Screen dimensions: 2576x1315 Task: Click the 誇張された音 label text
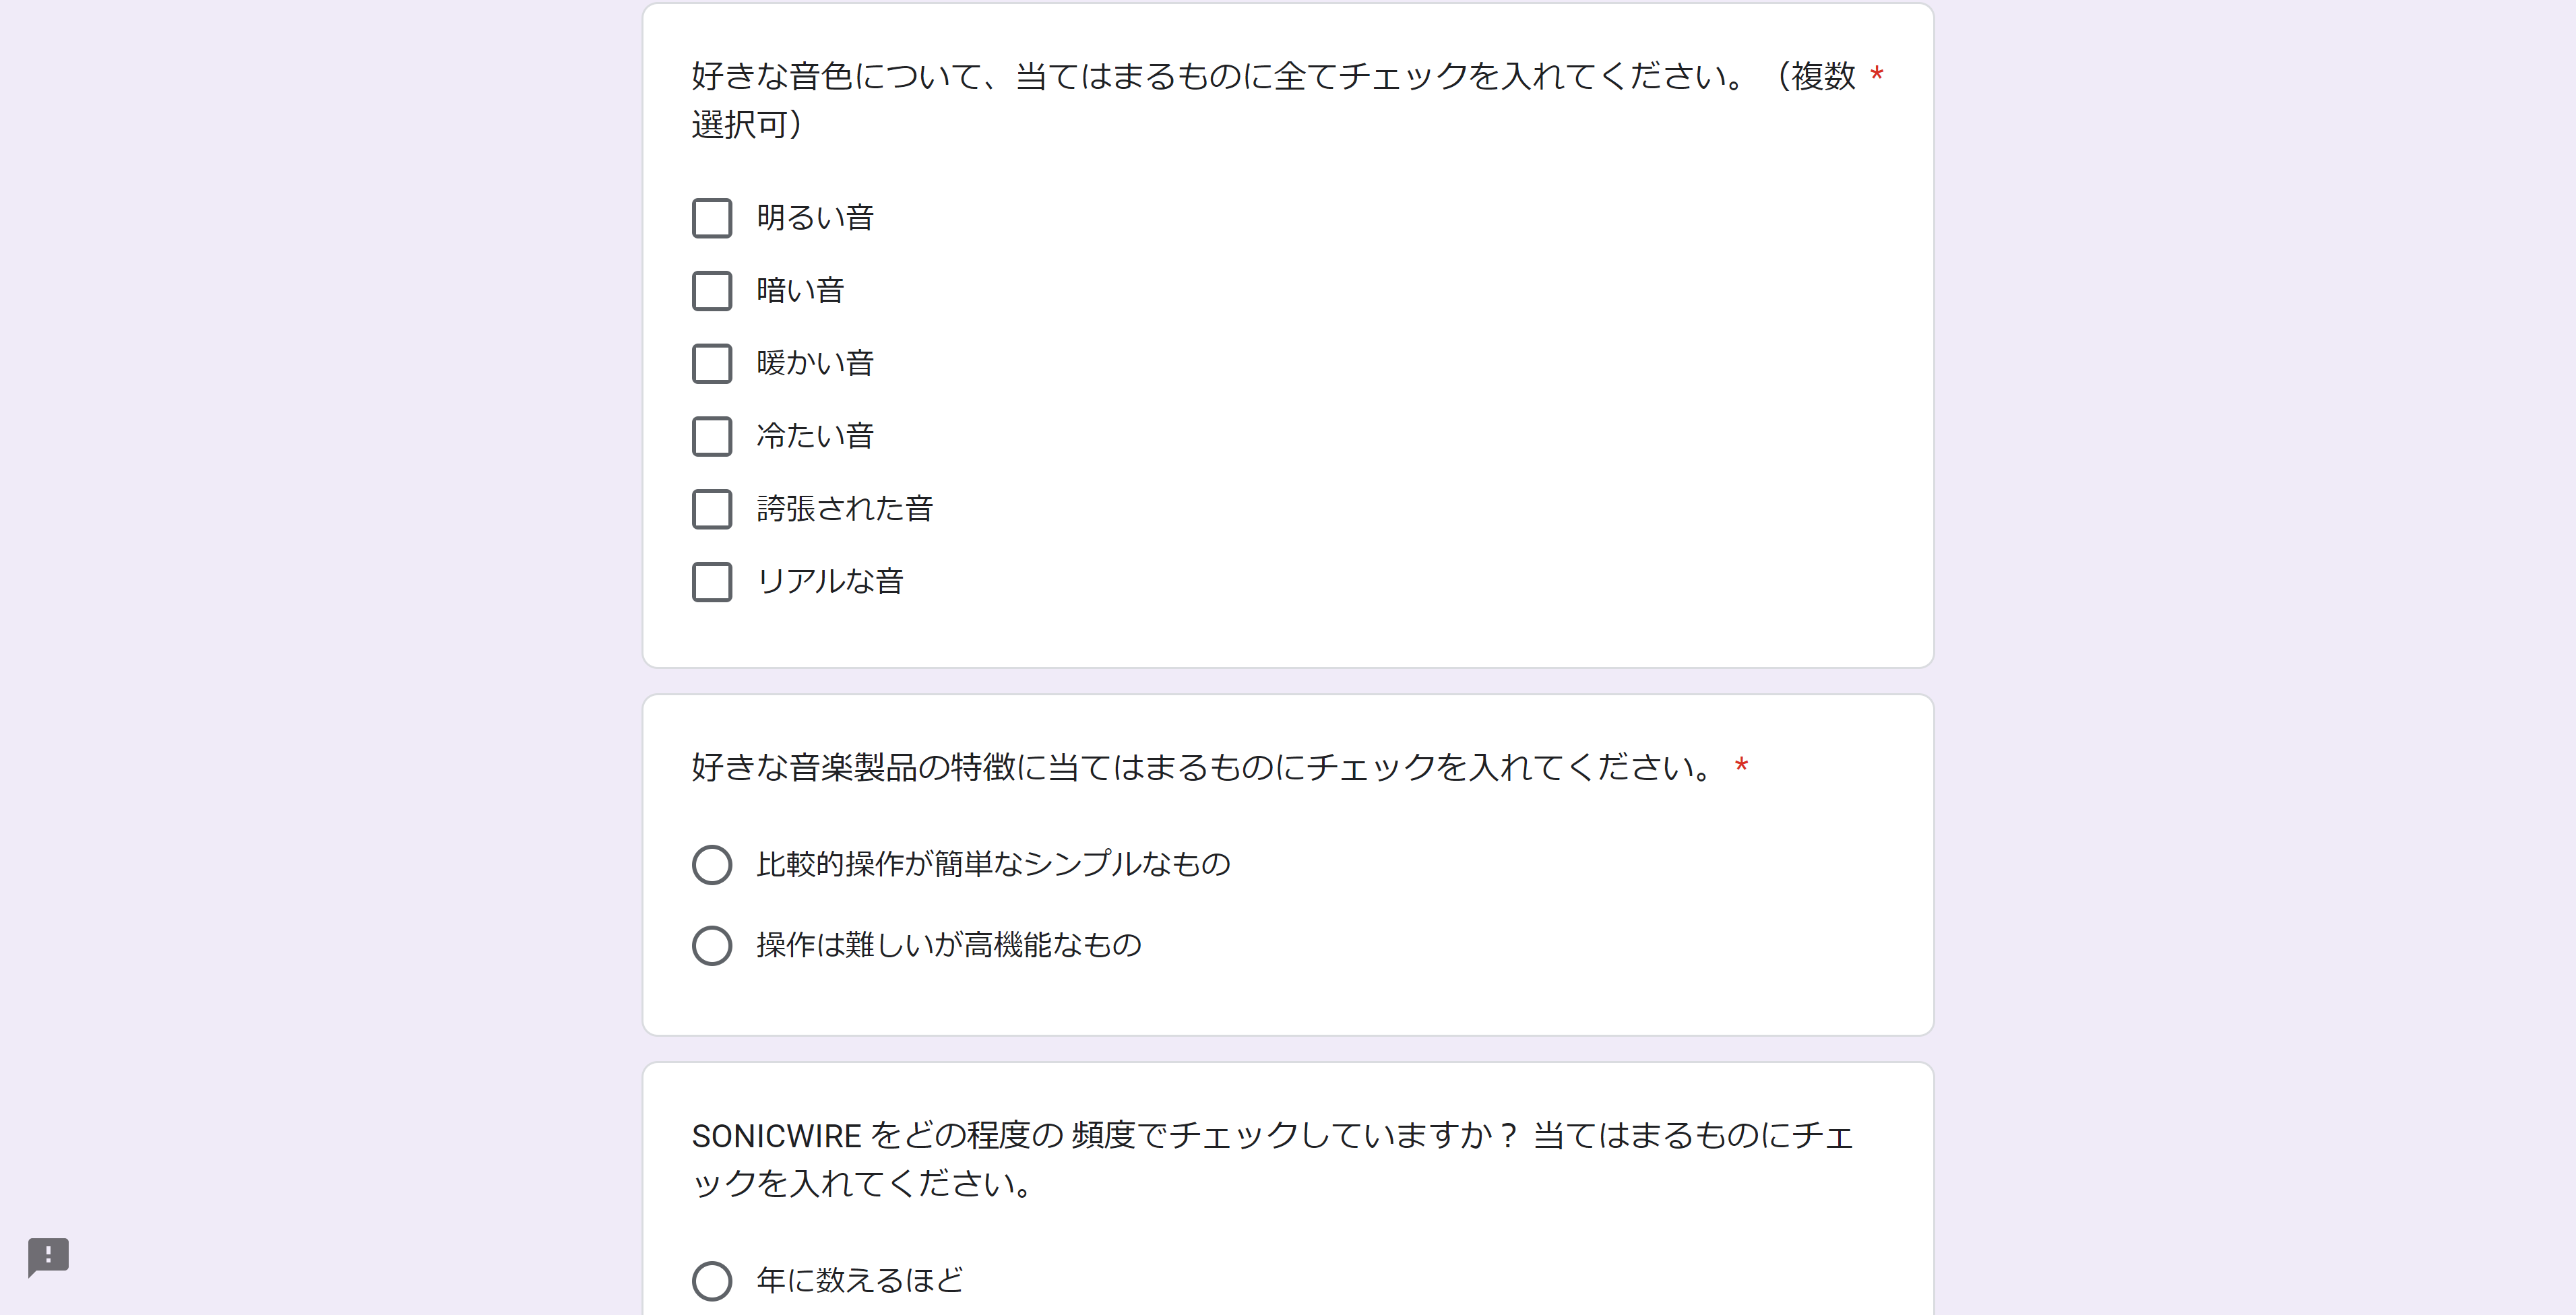pyautogui.click(x=845, y=508)
